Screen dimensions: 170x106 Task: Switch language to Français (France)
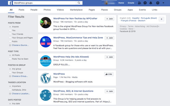coord(129,20)
